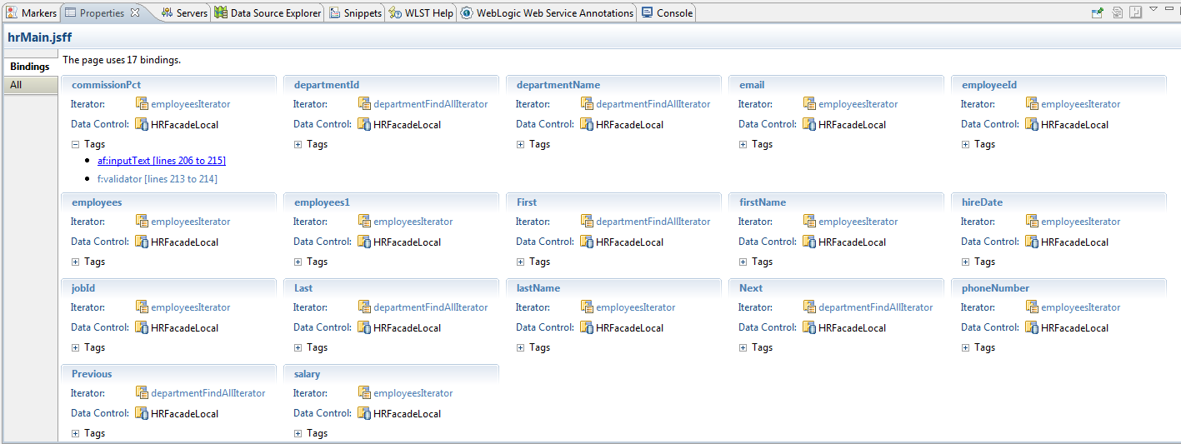
Task: Open departmentFindAllIterator link under Next
Action: pyautogui.click(x=876, y=307)
